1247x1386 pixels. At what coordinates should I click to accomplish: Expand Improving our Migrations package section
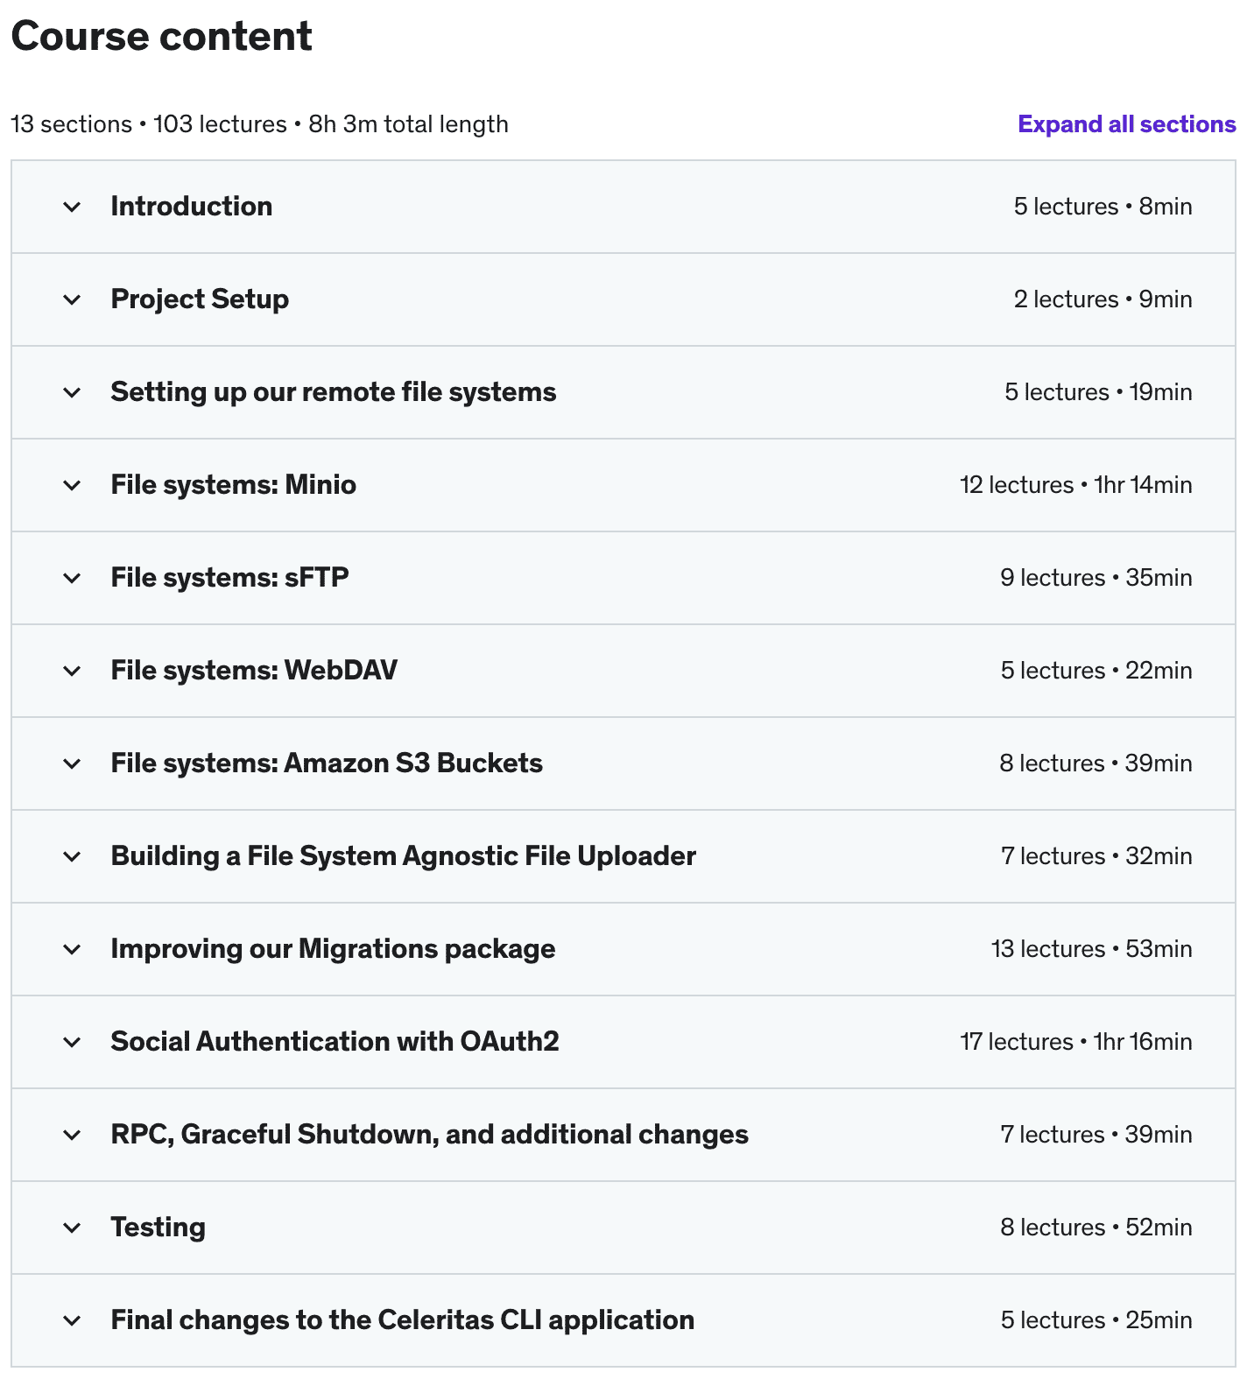click(333, 949)
